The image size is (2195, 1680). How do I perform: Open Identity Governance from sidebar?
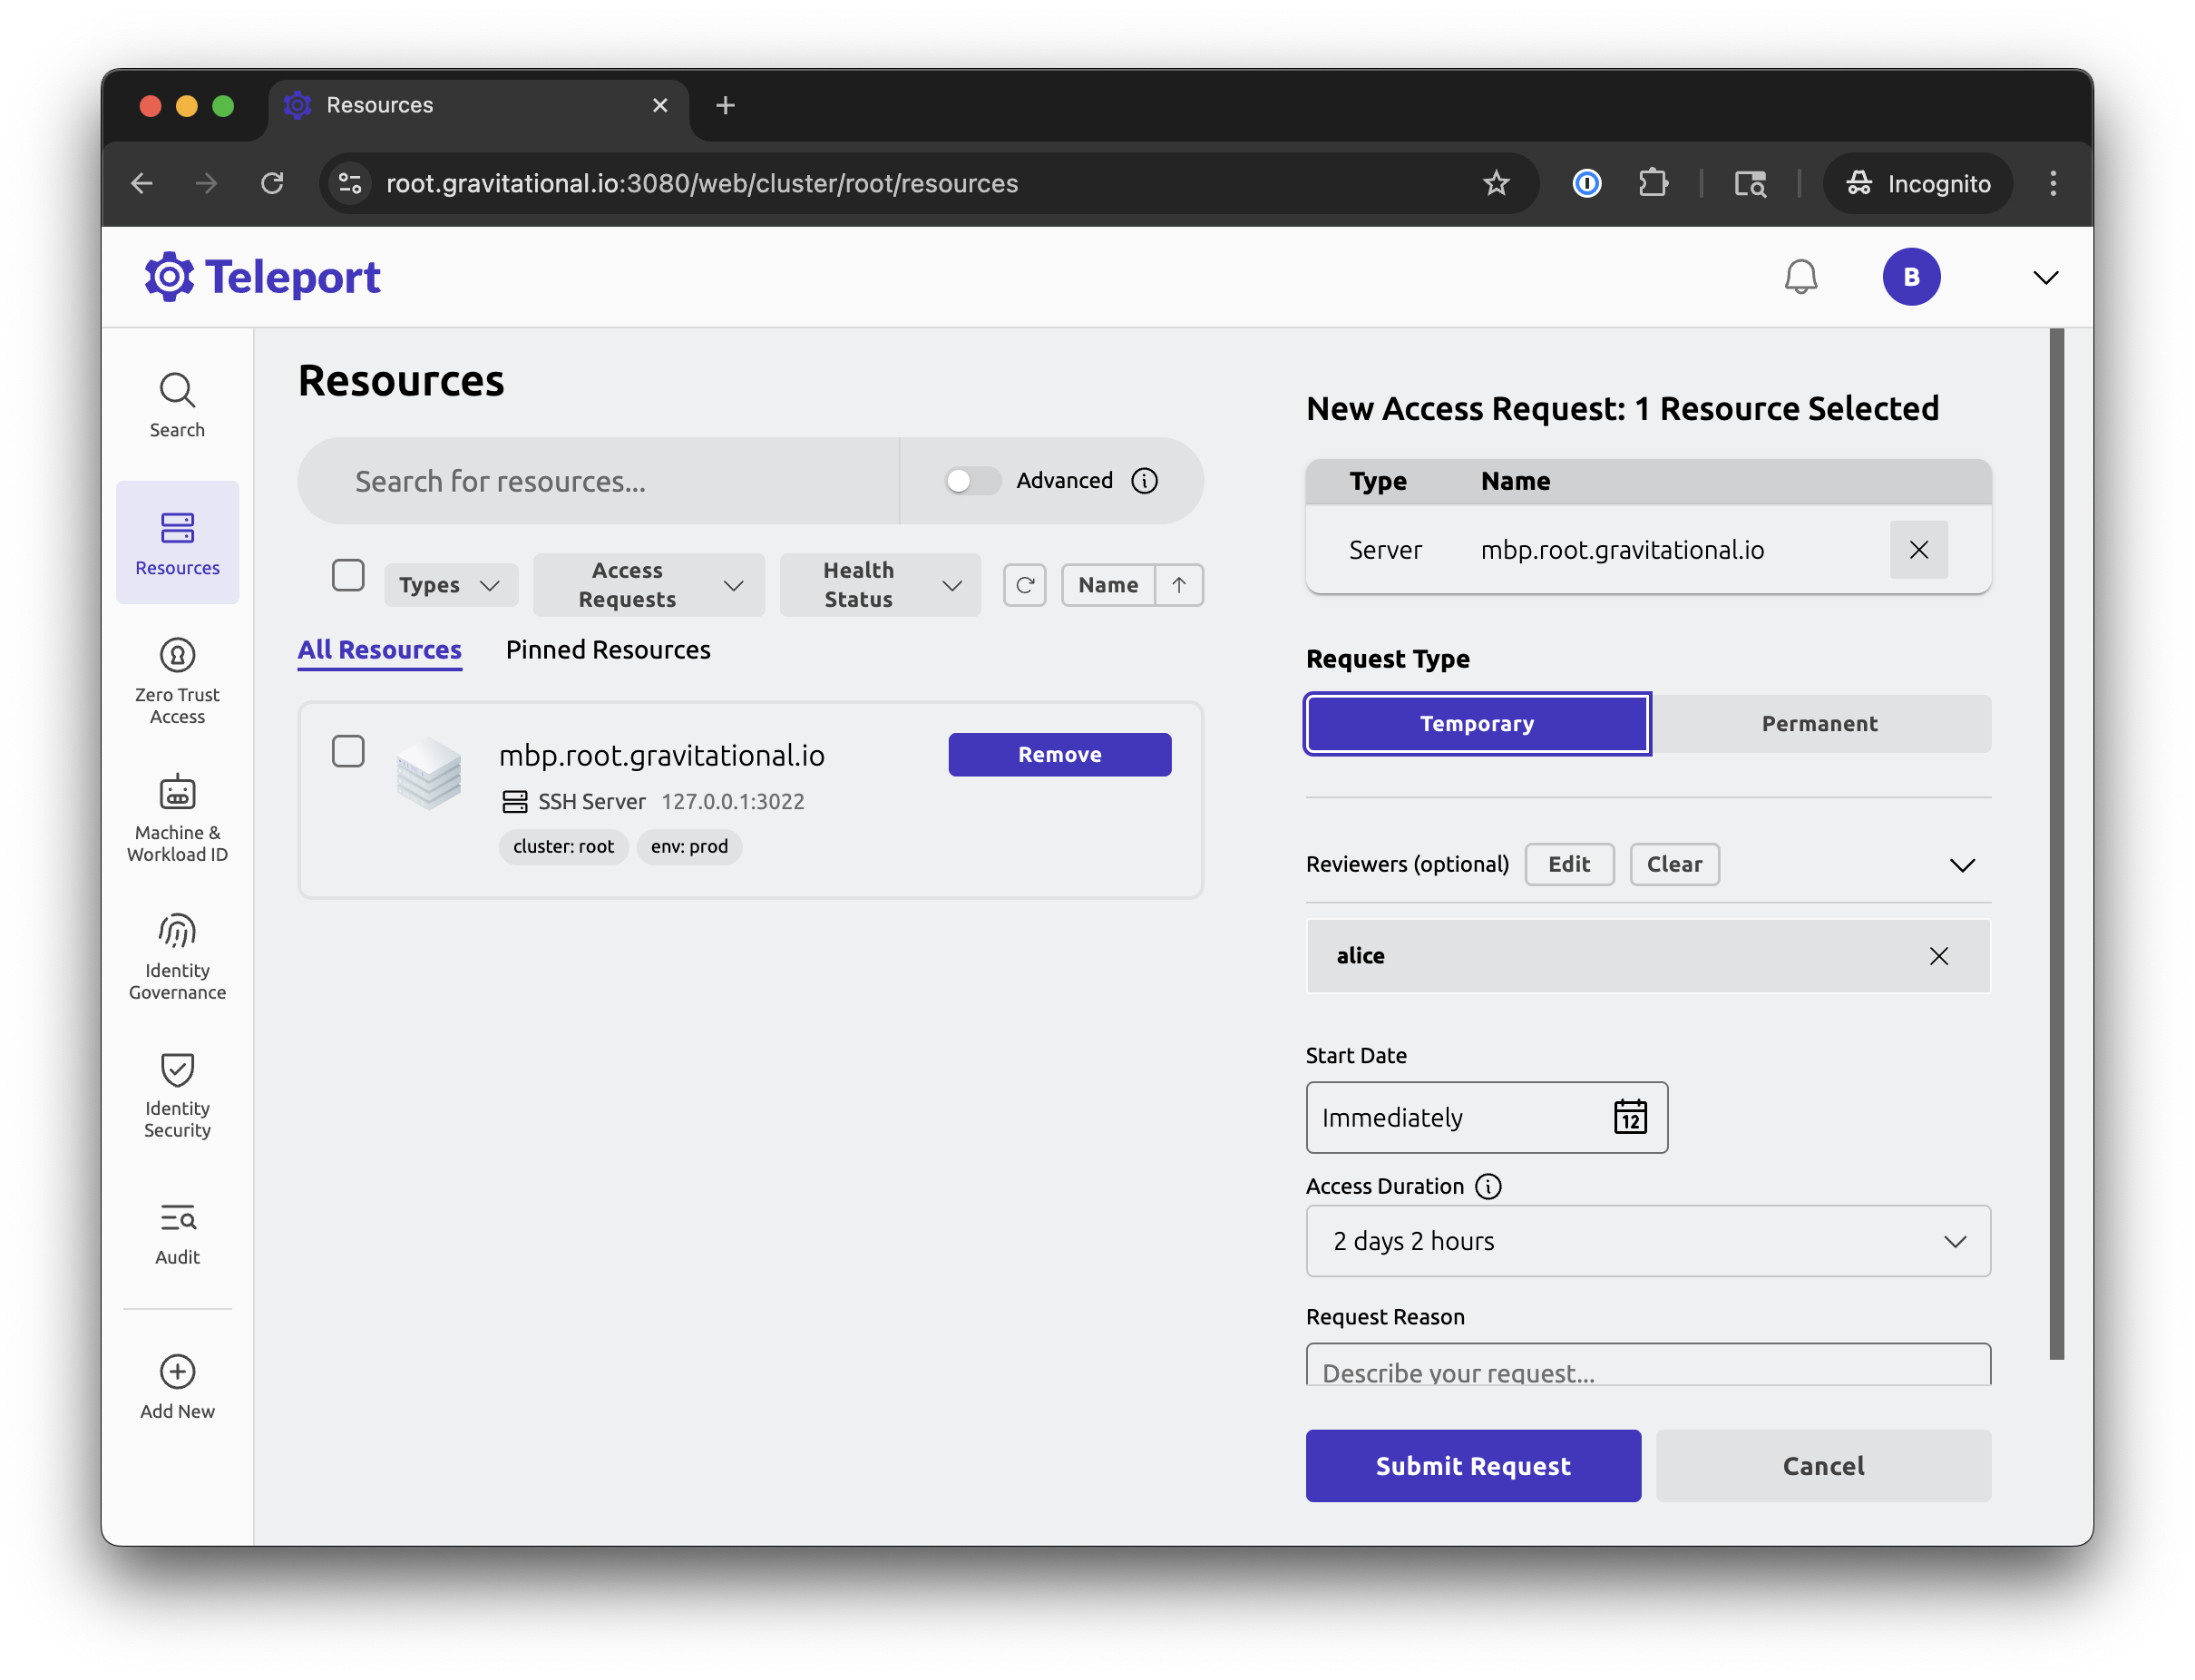[177, 956]
